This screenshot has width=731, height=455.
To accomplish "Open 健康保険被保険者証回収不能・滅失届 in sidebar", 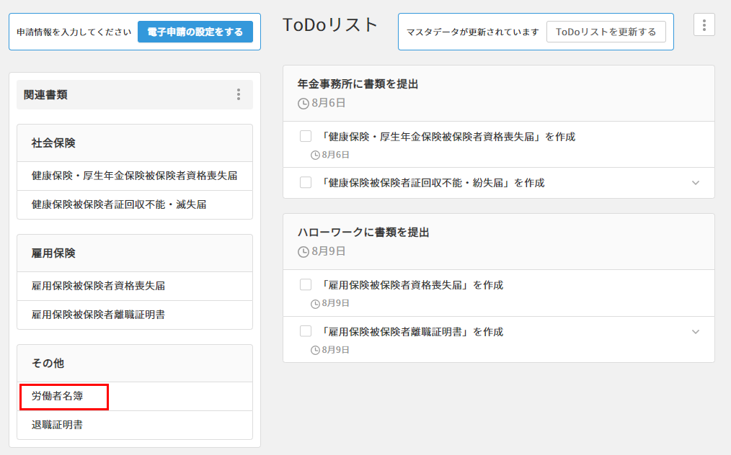I will point(119,204).
